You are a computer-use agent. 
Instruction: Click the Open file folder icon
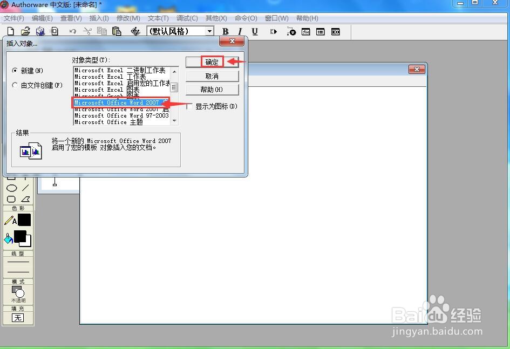click(x=25, y=31)
